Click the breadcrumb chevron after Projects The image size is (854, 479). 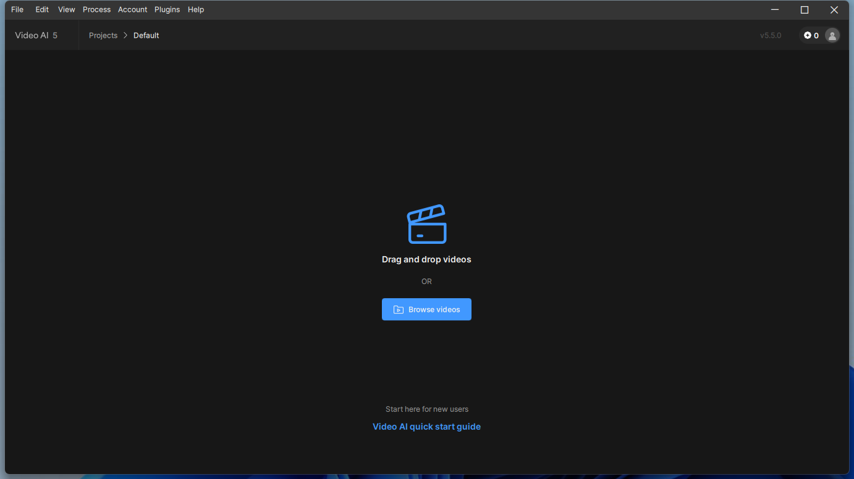[125, 35]
